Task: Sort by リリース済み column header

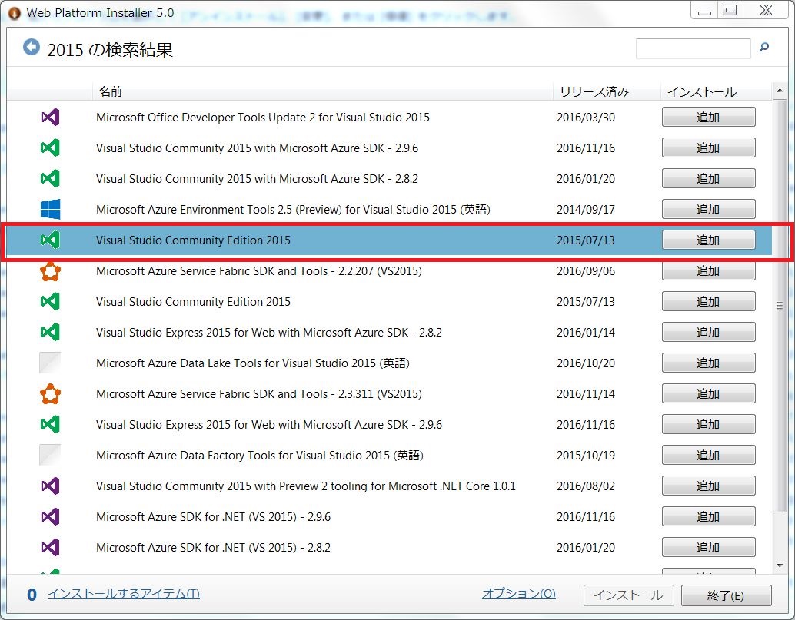Action: 607,91
